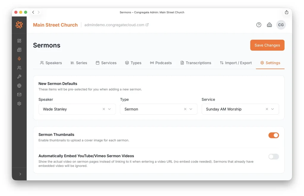
Task: Open the globe website icon in the sidebar
Action: tap(19, 86)
